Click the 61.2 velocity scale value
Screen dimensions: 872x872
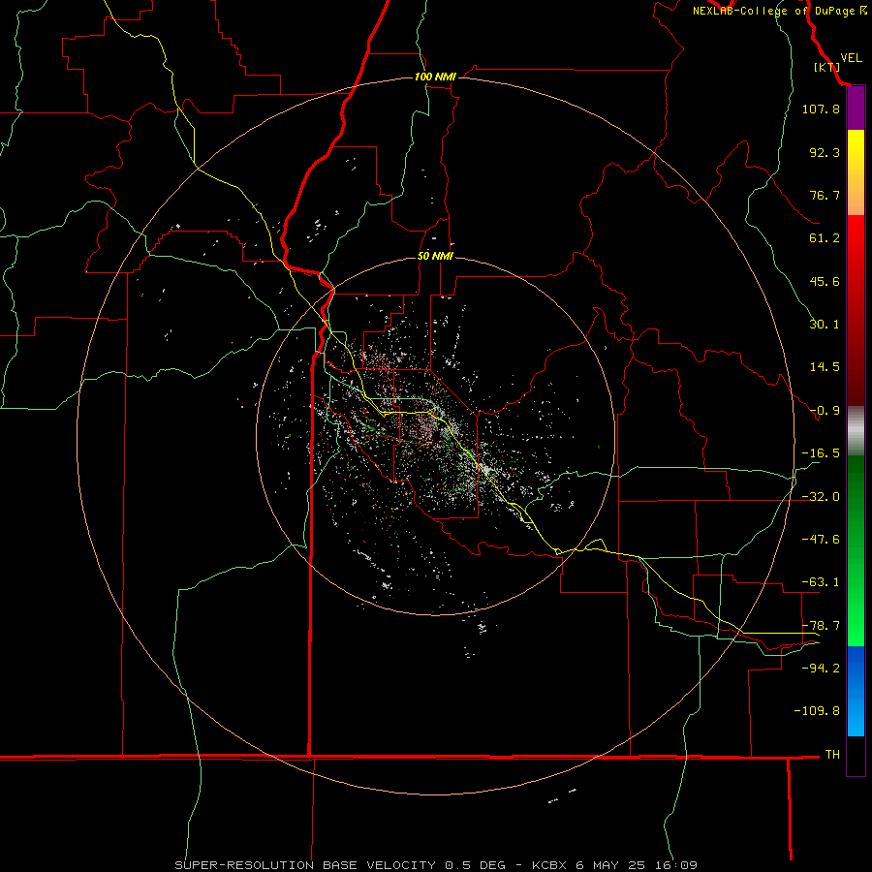point(825,238)
